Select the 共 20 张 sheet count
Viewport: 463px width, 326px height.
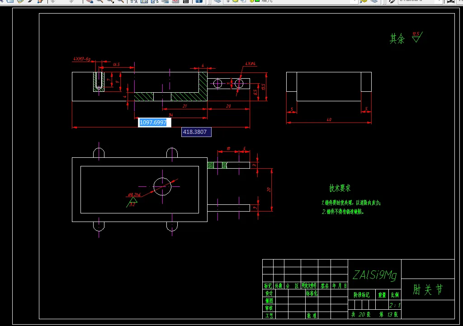(361, 315)
